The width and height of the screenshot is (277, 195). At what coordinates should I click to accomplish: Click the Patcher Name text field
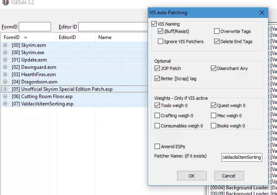pos(242,157)
